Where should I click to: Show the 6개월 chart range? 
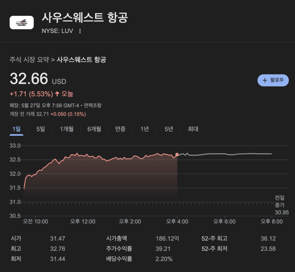[x=94, y=129]
